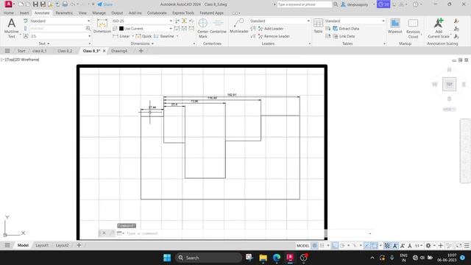Image resolution: width=471 pixels, height=265 pixels.
Task: Click the Add Leader button
Action: click(x=271, y=29)
